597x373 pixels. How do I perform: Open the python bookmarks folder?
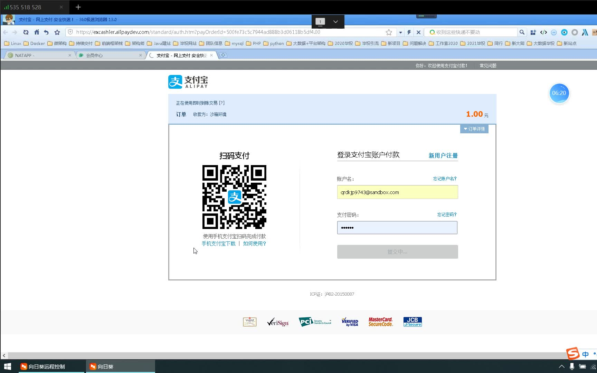click(x=274, y=44)
